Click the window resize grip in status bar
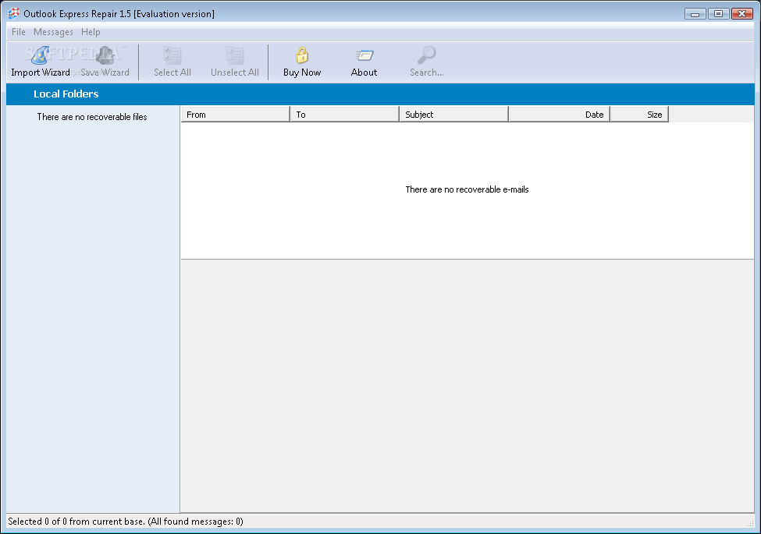The height and width of the screenshot is (534, 761). click(750, 523)
